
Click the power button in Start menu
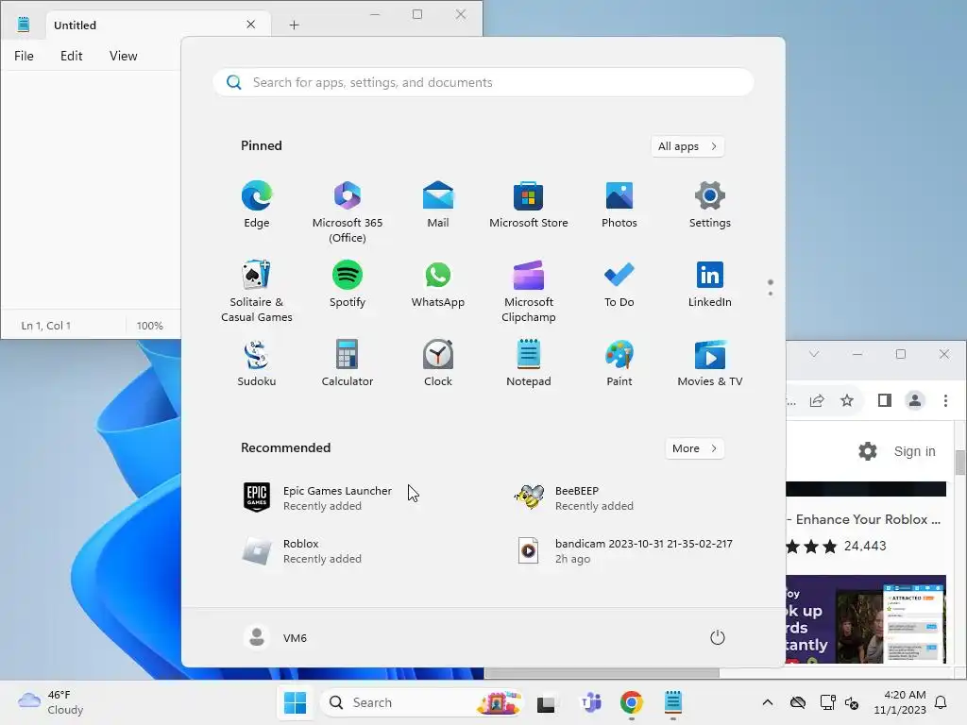(x=718, y=637)
